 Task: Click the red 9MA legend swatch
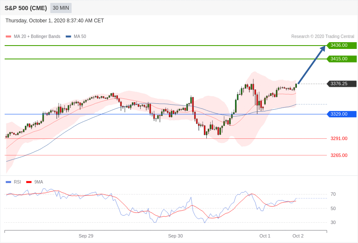coord(29,182)
